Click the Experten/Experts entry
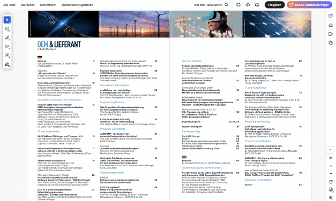The image size is (336, 201). [x=191, y=122]
